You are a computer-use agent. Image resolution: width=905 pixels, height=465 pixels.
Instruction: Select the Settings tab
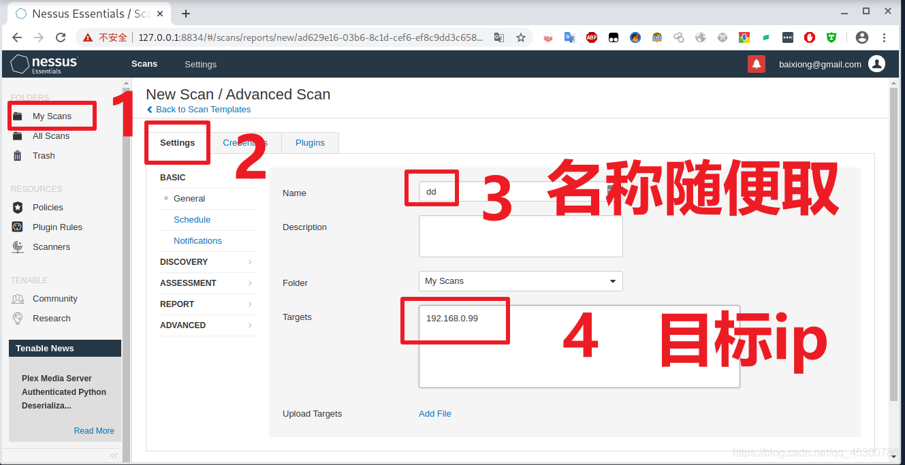point(178,142)
